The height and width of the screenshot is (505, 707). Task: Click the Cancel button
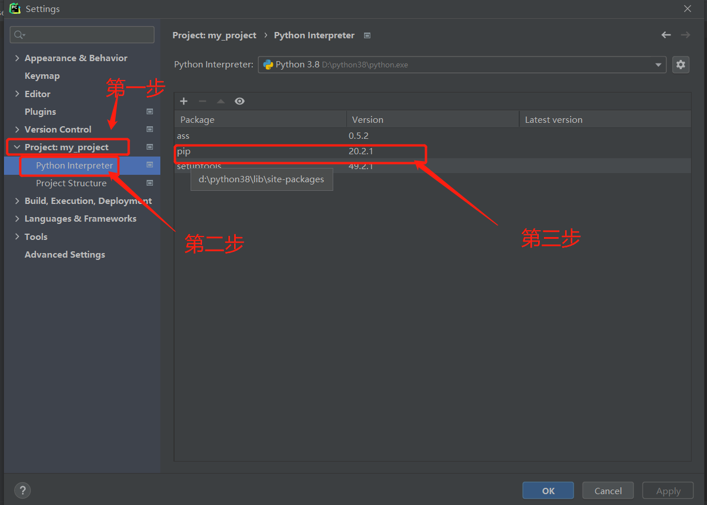[608, 491]
